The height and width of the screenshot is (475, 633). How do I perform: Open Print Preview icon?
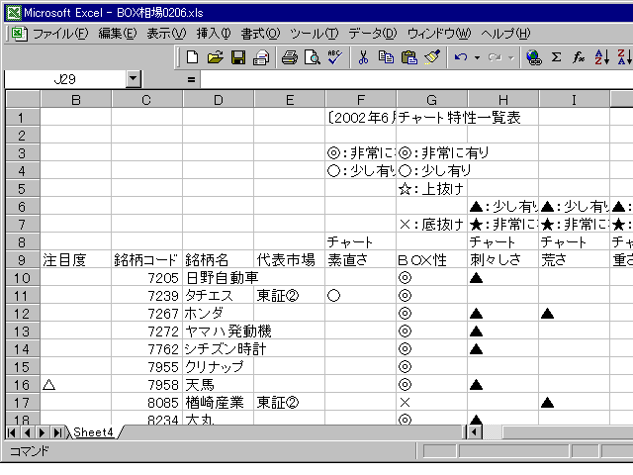click(x=313, y=57)
